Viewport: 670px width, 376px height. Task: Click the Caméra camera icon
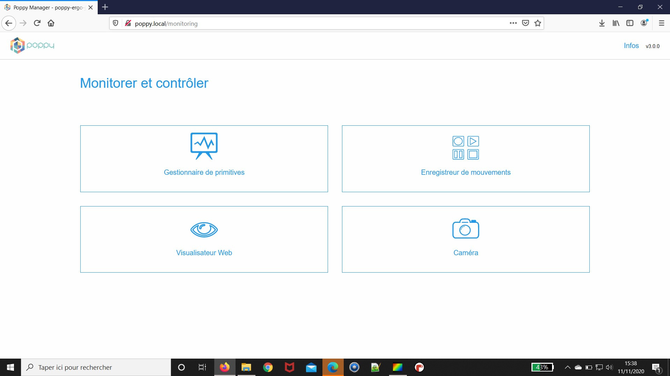[466, 228]
